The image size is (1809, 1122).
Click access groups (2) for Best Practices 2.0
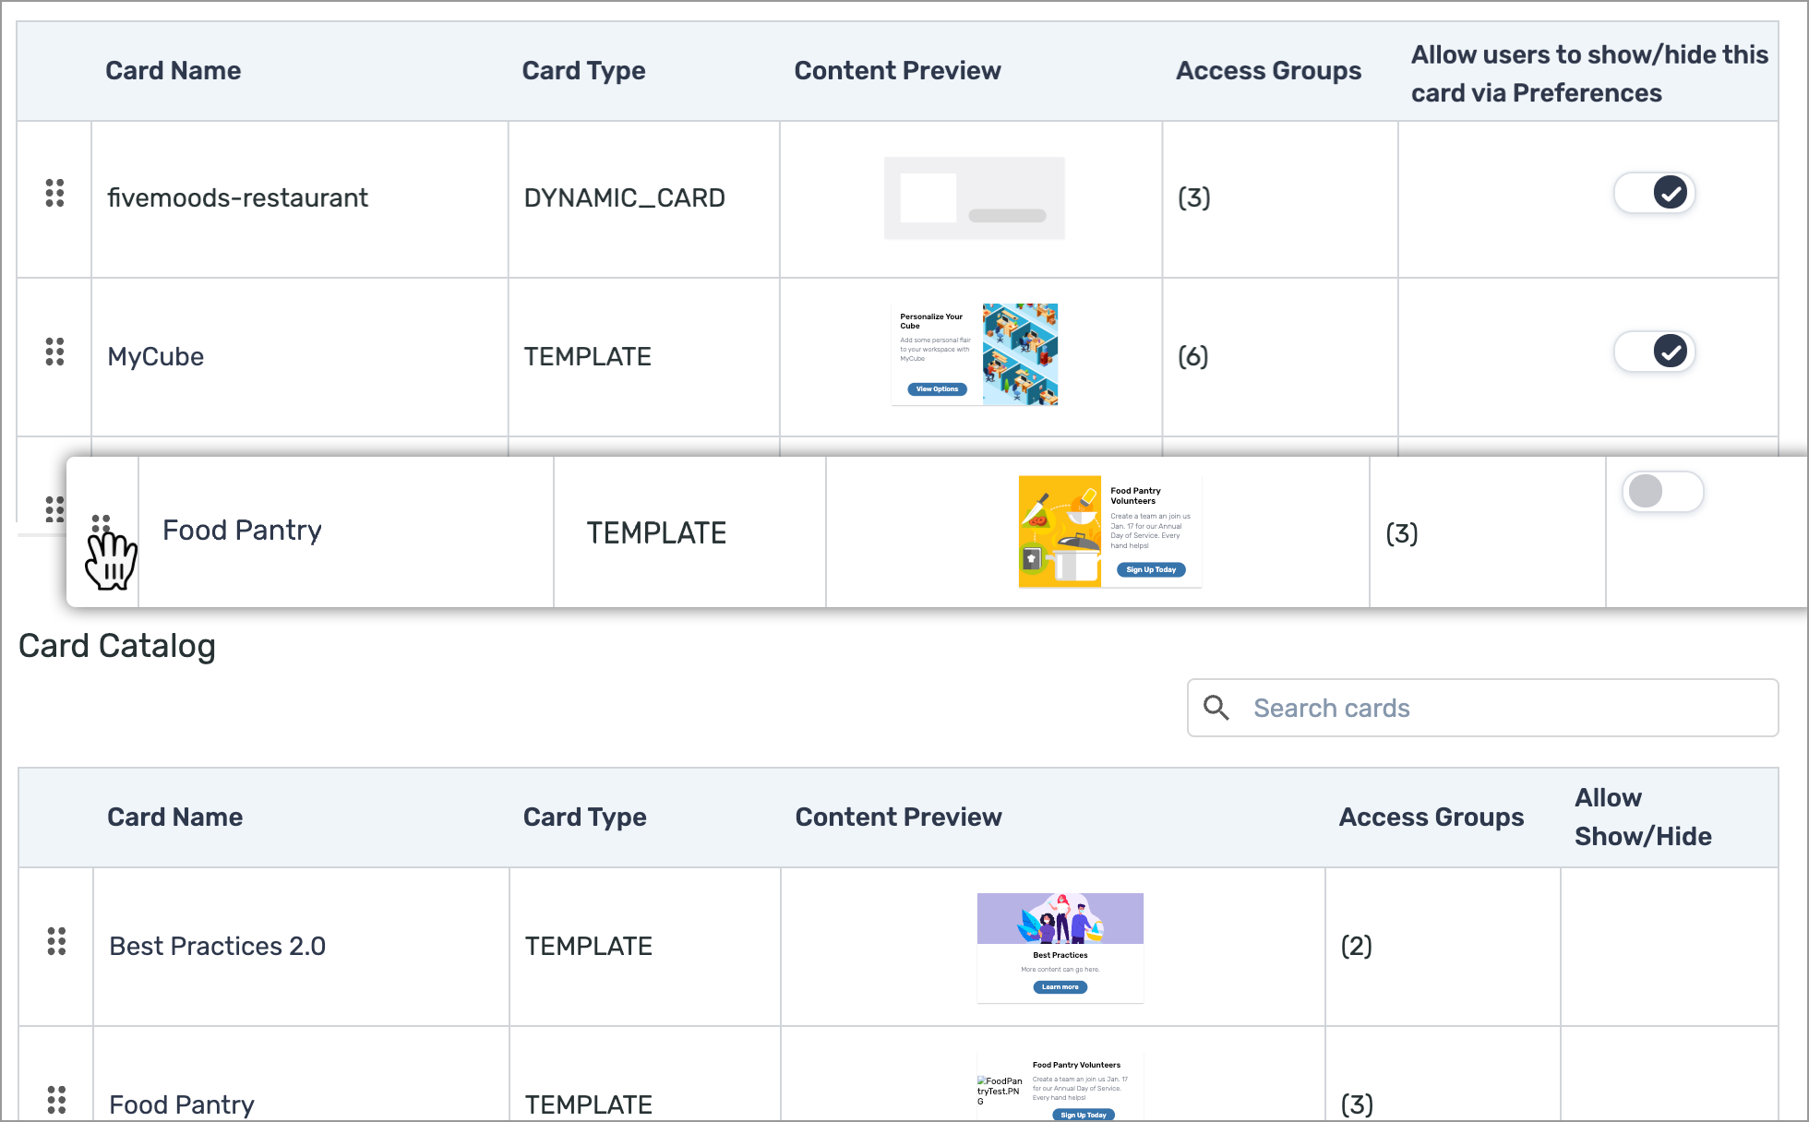(1357, 946)
